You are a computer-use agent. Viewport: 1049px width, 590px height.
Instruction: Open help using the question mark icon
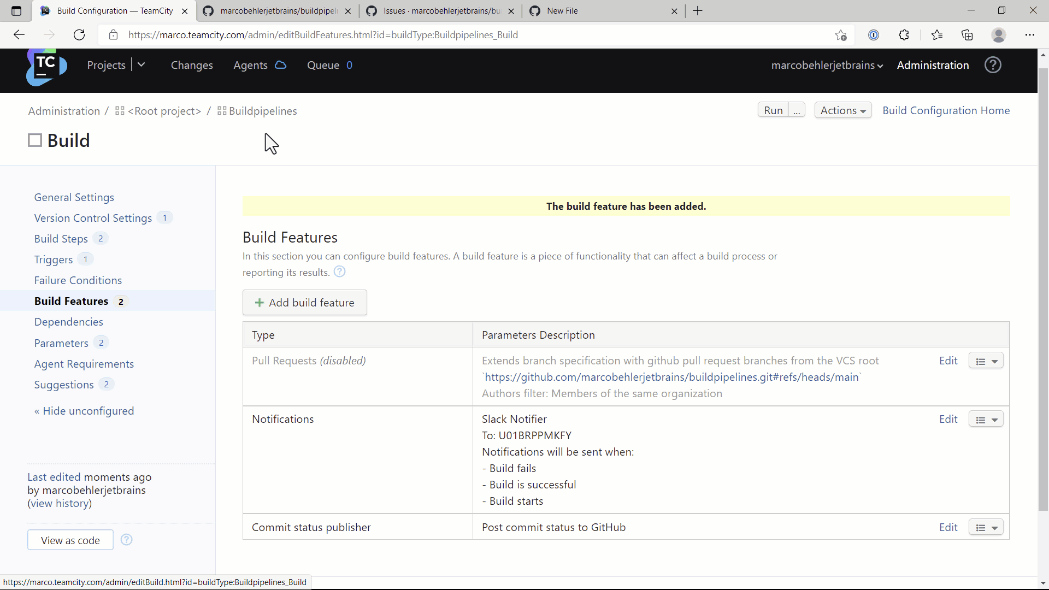click(x=993, y=65)
